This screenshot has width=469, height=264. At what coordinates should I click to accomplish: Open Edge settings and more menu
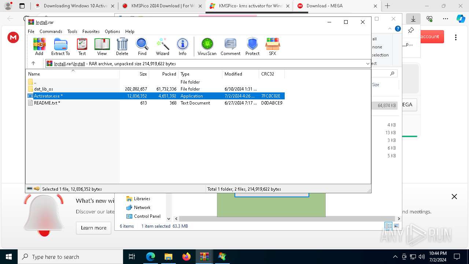click(446, 19)
